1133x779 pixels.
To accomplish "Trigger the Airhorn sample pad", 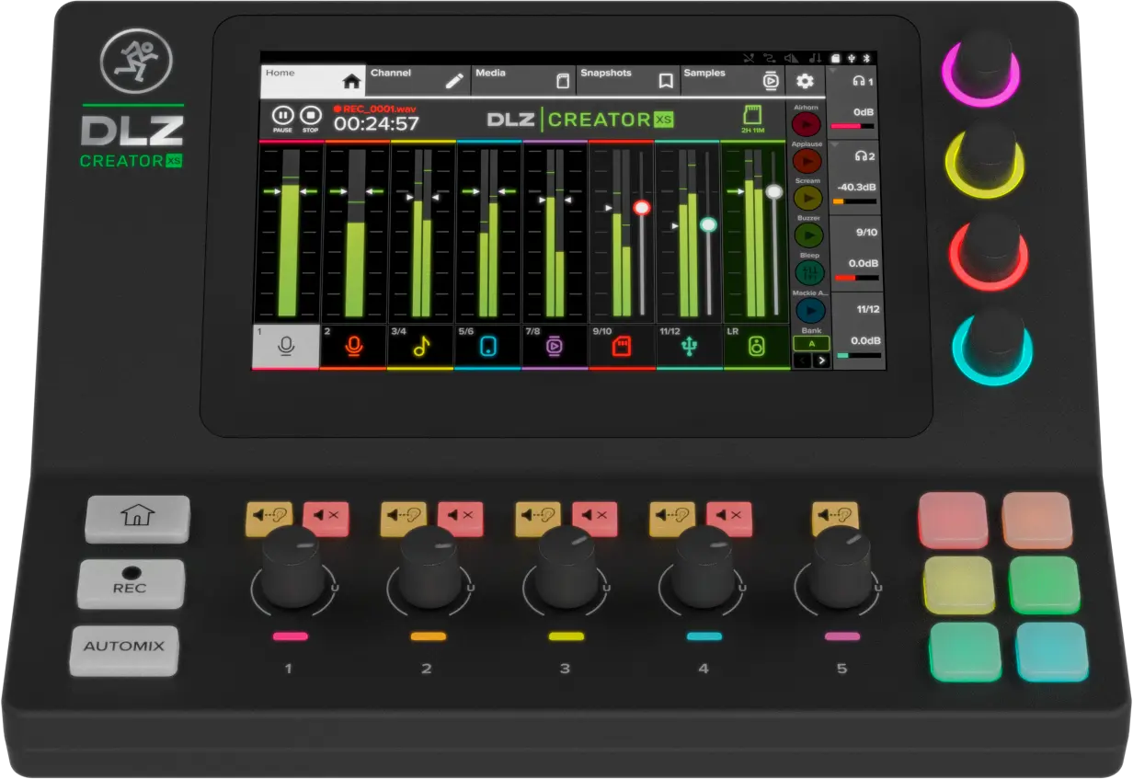I will click(x=807, y=125).
